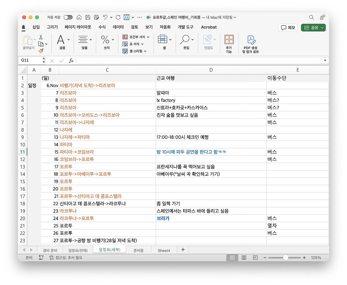Switch to the Sheet4 tab

(x=164, y=250)
